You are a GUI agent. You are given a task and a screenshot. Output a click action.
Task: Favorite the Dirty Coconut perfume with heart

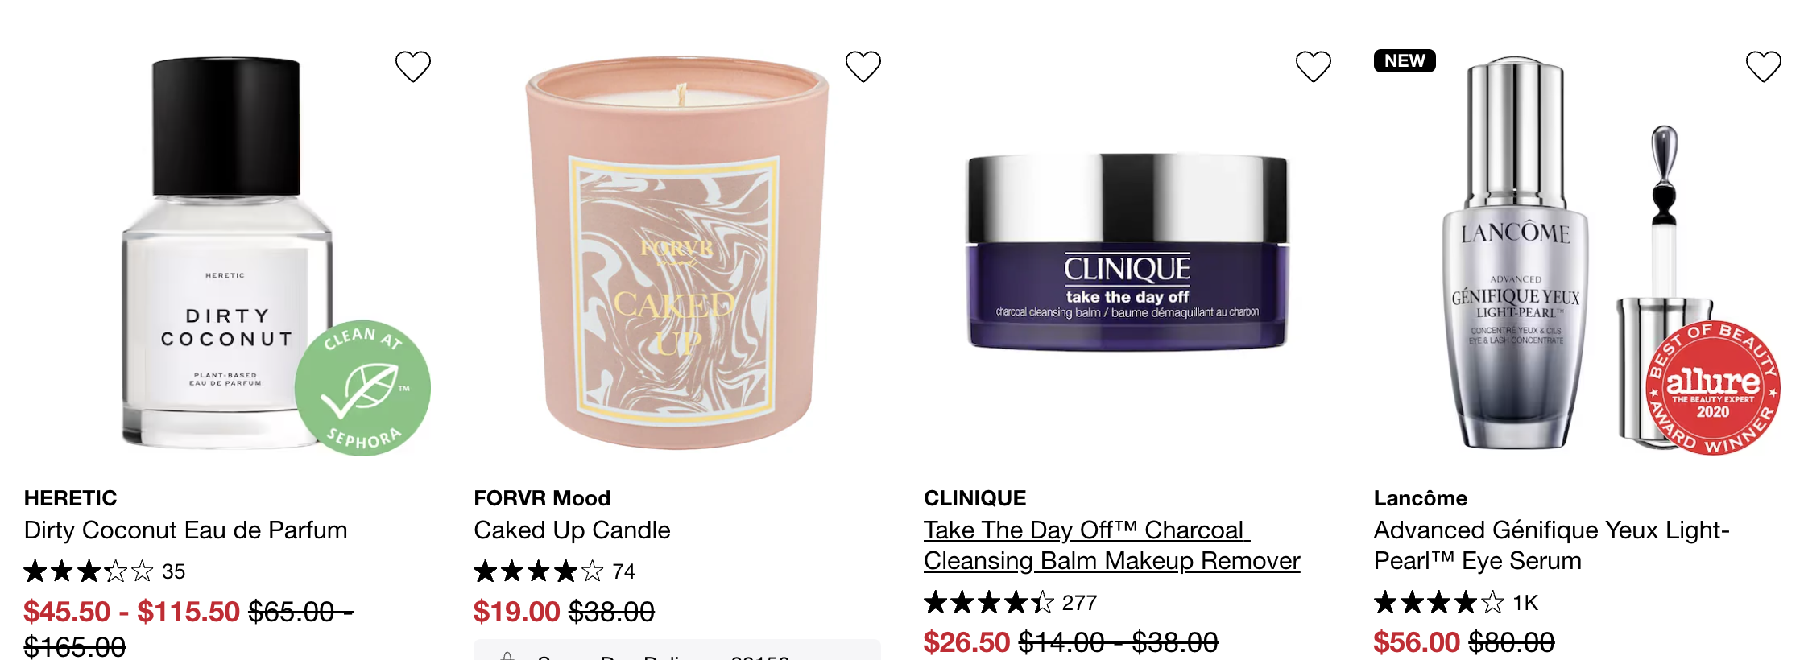point(413,66)
